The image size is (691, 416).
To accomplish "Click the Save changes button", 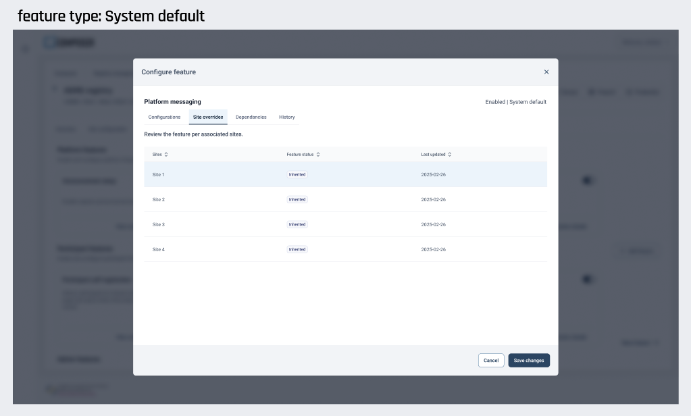I will tap(529, 361).
